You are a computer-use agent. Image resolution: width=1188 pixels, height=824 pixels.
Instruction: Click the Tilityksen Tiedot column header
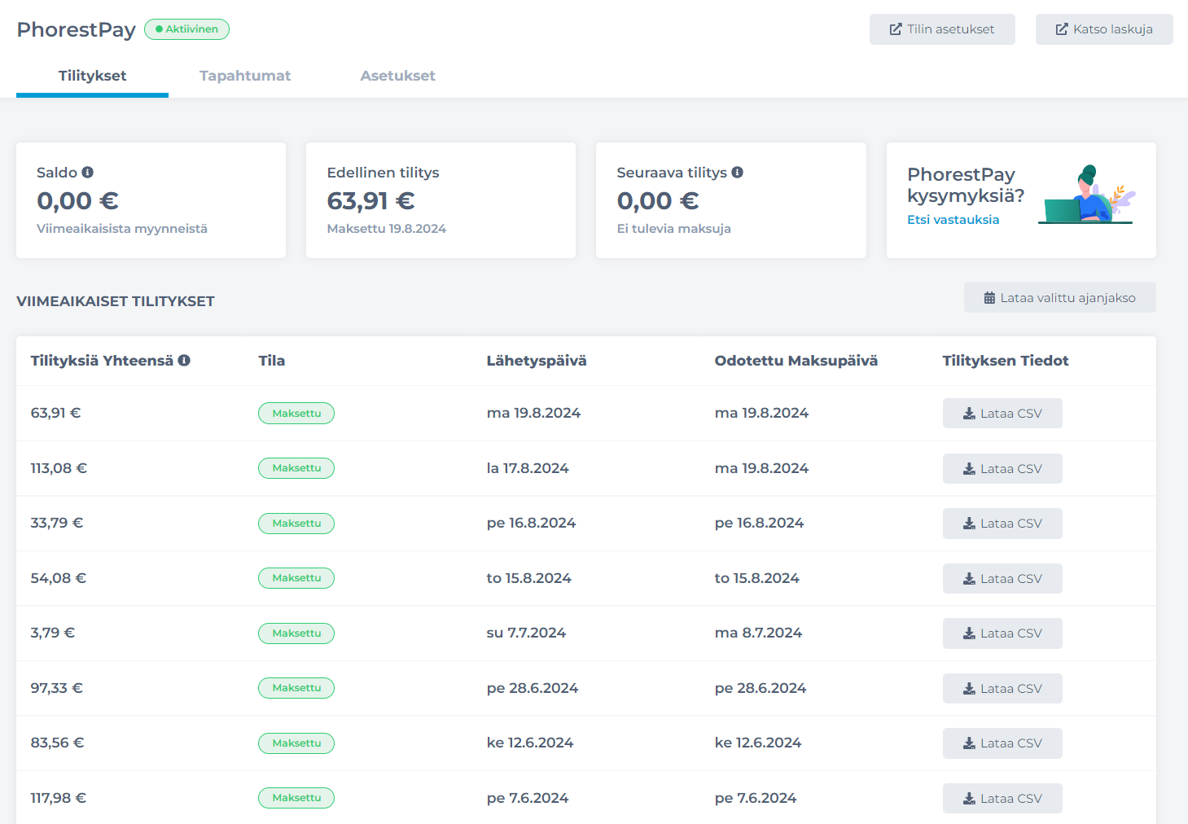(1006, 361)
